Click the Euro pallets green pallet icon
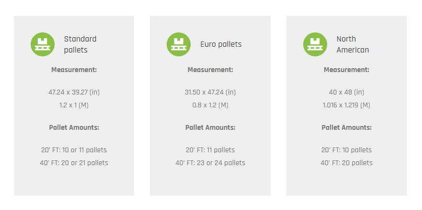The image size is (422, 210). (x=179, y=44)
